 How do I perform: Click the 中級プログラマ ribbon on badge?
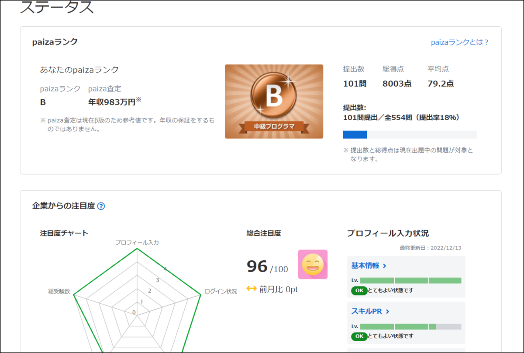(x=274, y=127)
